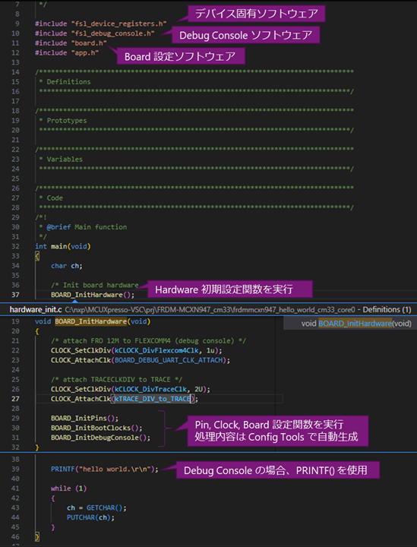Viewport: 417px width, 547px height.
Task: Click the "board.h" include string
Action: pos(89,43)
